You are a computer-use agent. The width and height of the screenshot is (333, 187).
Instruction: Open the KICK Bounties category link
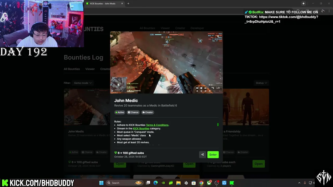[x=141, y=128]
